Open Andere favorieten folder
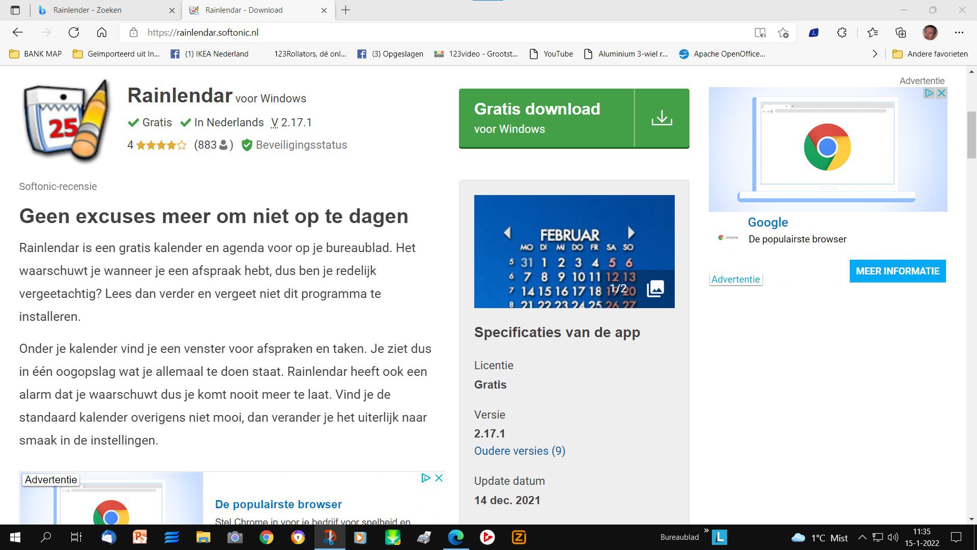 930,54
